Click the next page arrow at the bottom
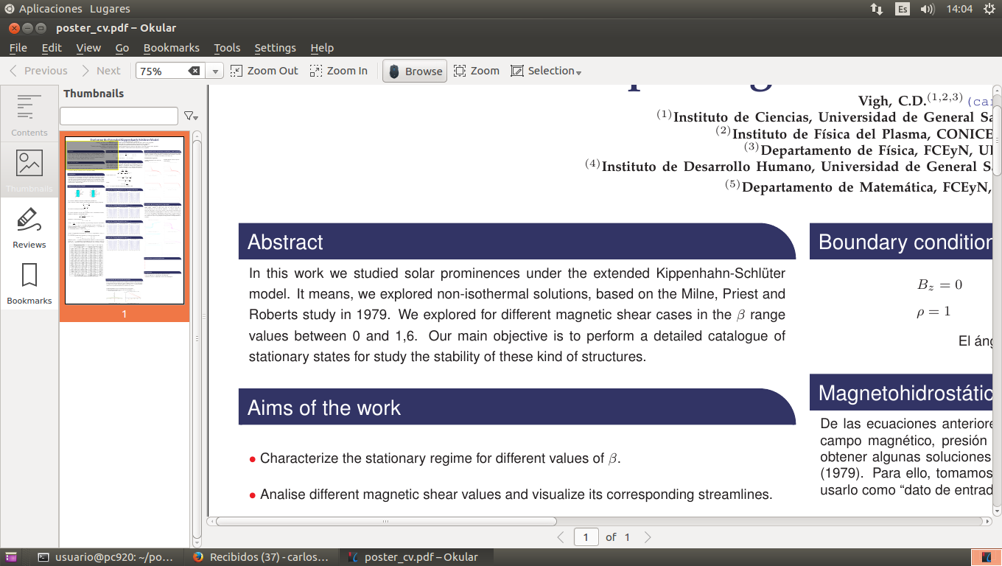Image resolution: width=1002 pixels, height=566 pixels. [x=648, y=537]
